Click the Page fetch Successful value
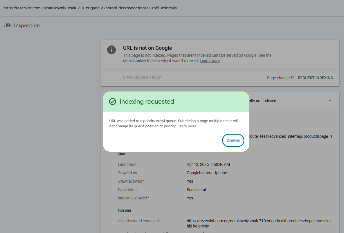This screenshot has width=344, height=233. pos(196,190)
